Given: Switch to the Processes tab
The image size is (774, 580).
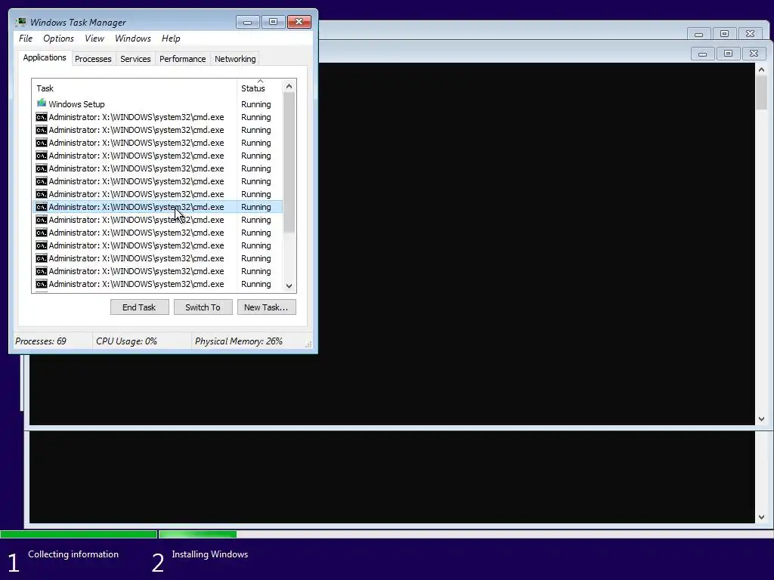Looking at the screenshot, I should (93, 59).
